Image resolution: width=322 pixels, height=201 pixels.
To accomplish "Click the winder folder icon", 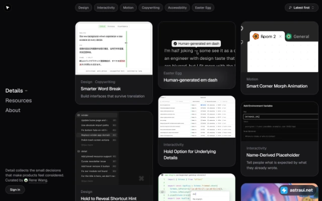I will (78, 115).
